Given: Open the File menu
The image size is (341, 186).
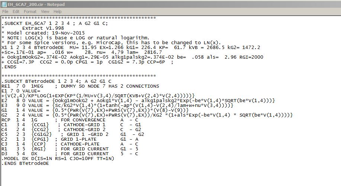Looking at the screenshot, I should click(x=5, y=12).
